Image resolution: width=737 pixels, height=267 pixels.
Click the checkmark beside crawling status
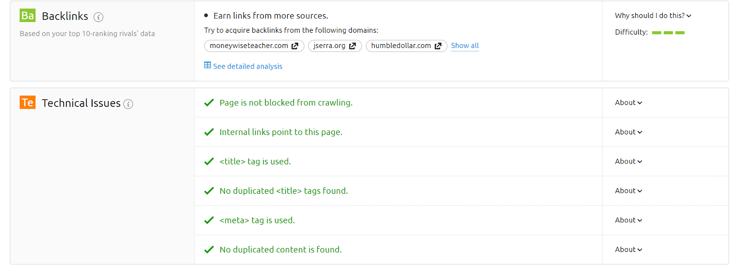(x=209, y=102)
